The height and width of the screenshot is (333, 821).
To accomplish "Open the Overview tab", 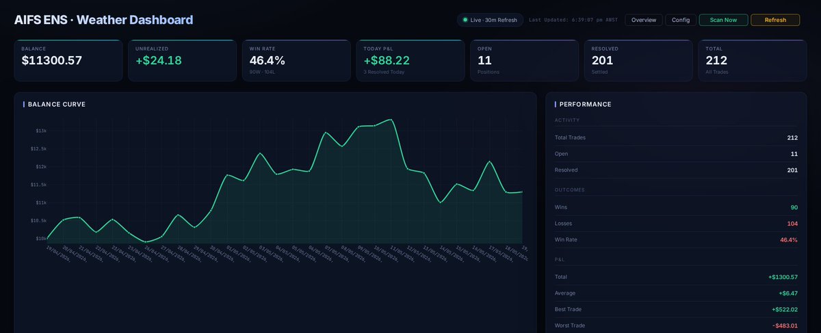I will point(644,20).
